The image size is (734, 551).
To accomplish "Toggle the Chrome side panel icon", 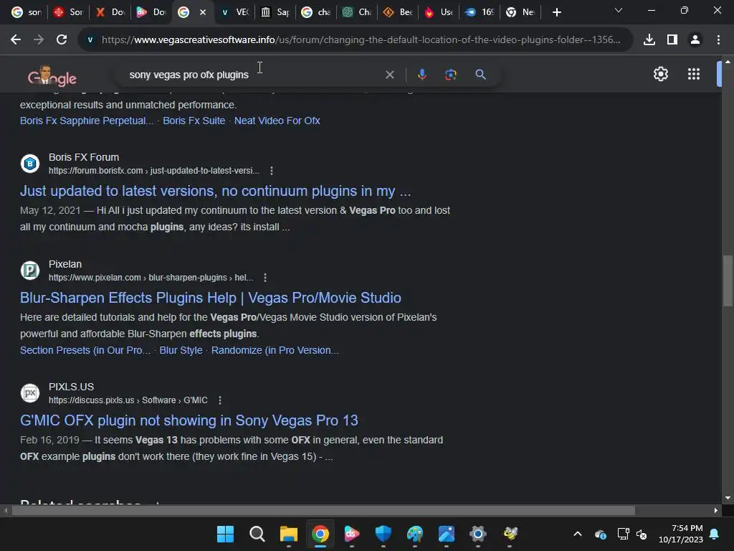I will point(672,40).
